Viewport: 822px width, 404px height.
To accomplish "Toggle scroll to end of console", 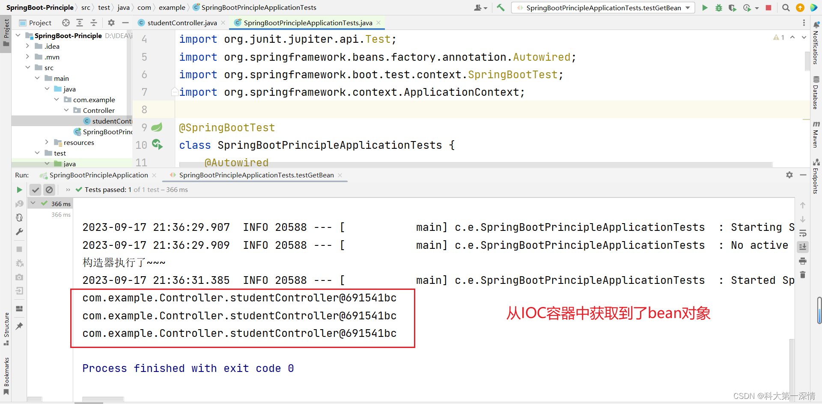I will point(803,247).
